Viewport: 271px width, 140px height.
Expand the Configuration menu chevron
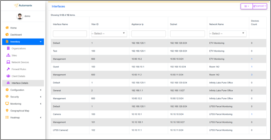pos(41,90)
